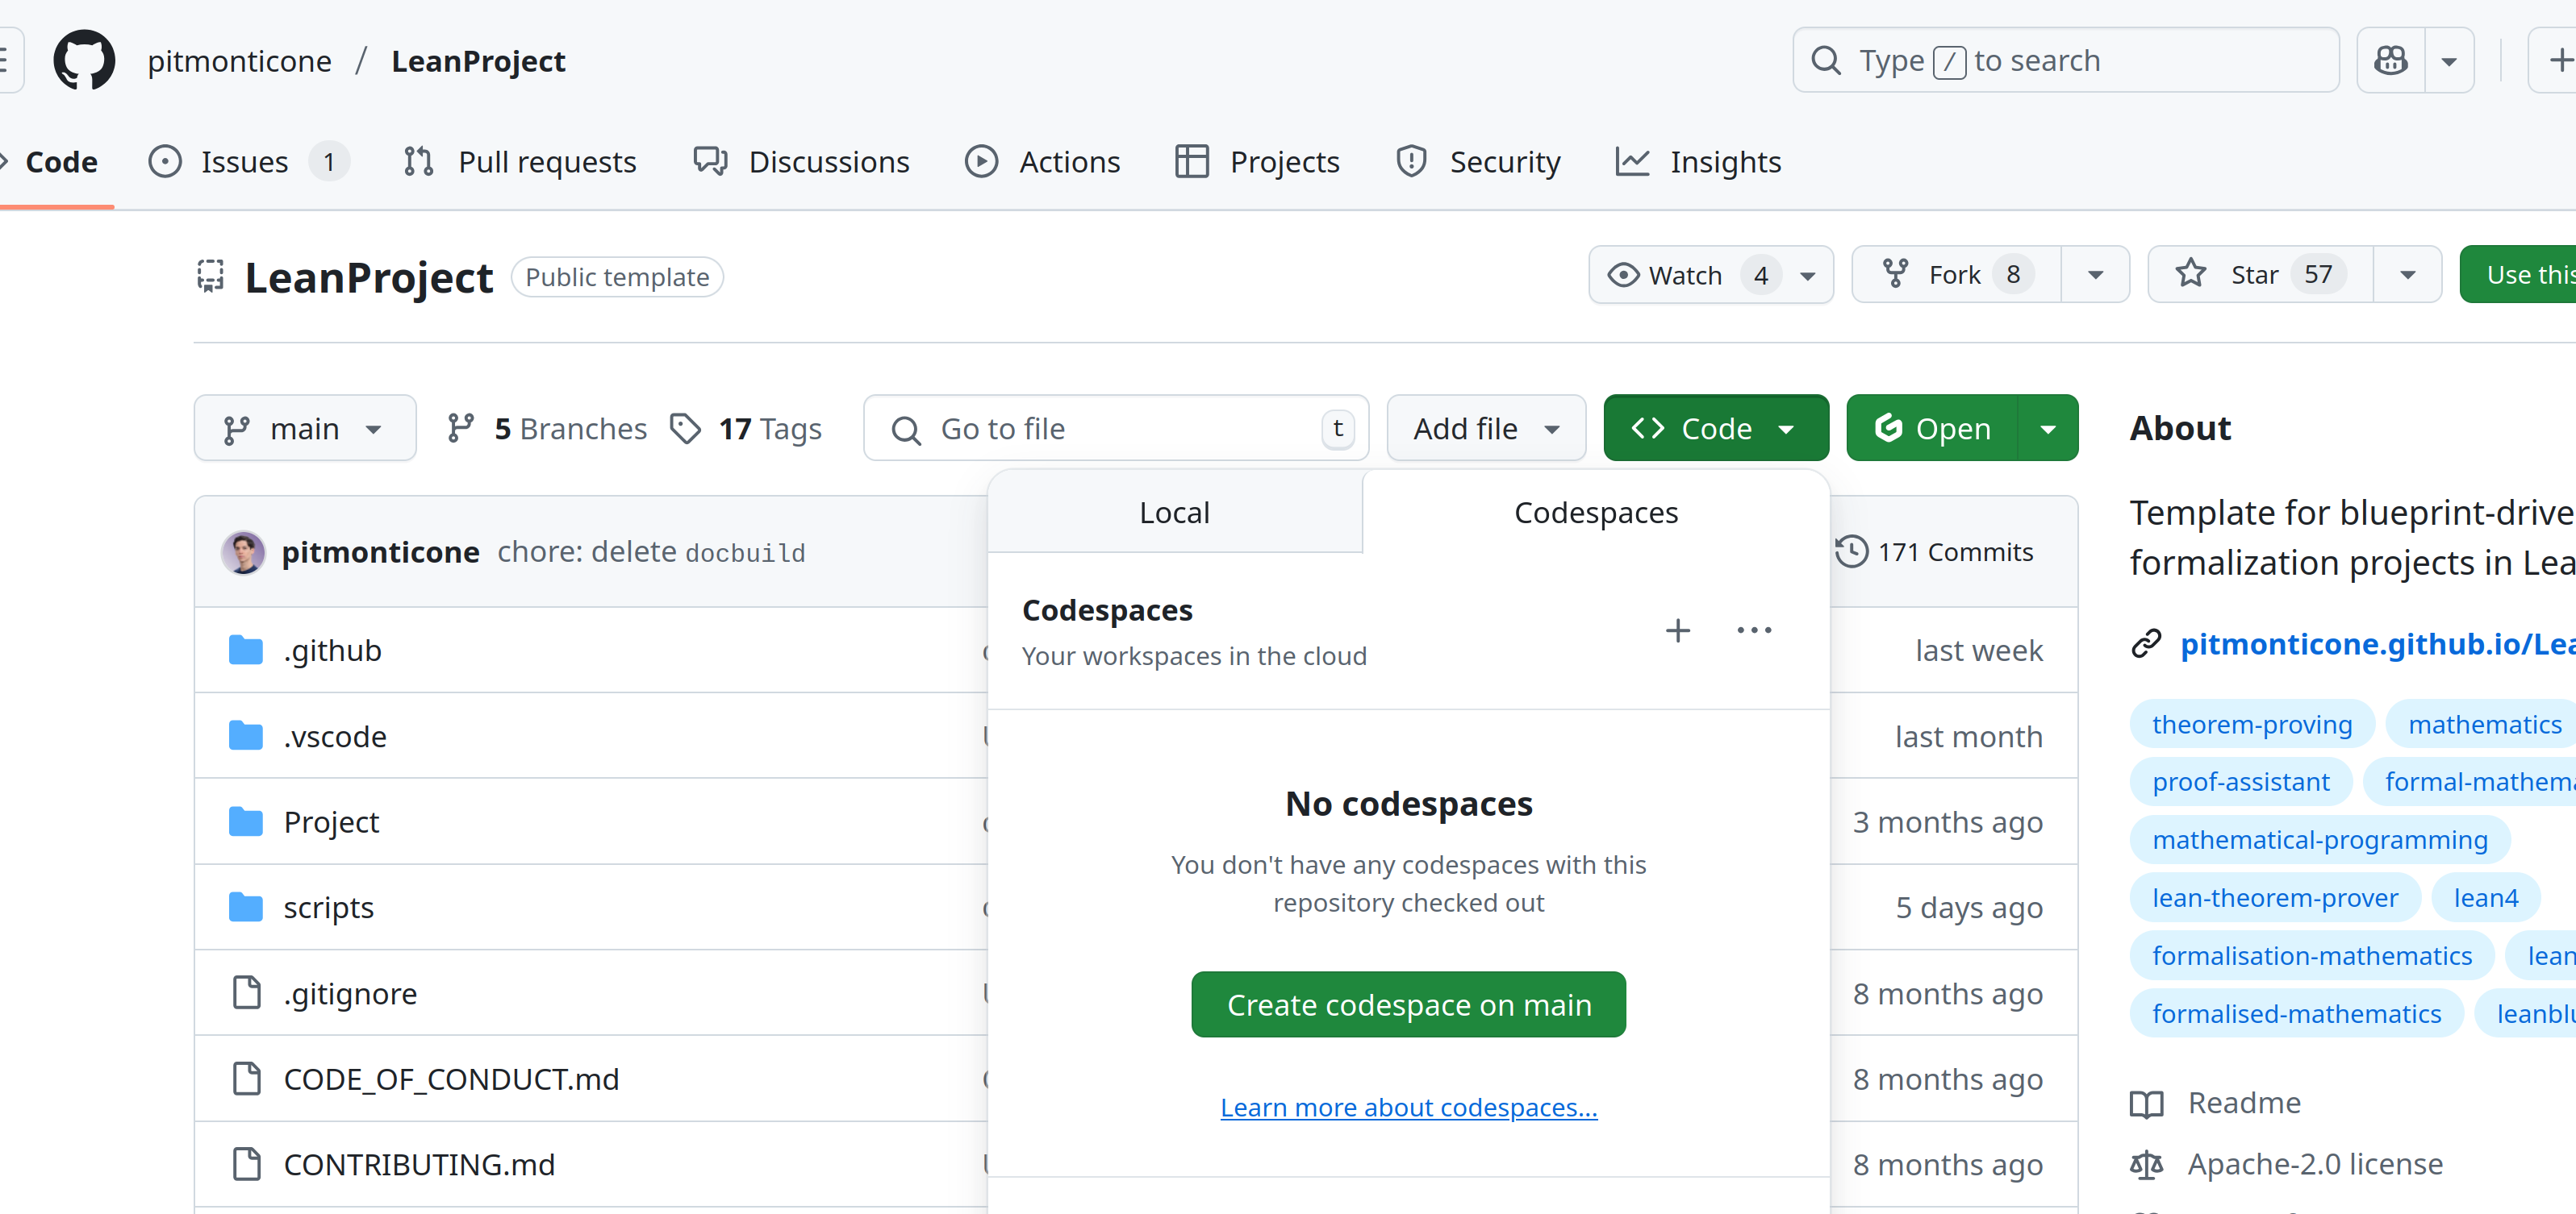This screenshot has width=2576, height=1214.
Task: Open the Star lists dropdown arrow
Action: (2407, 275)
